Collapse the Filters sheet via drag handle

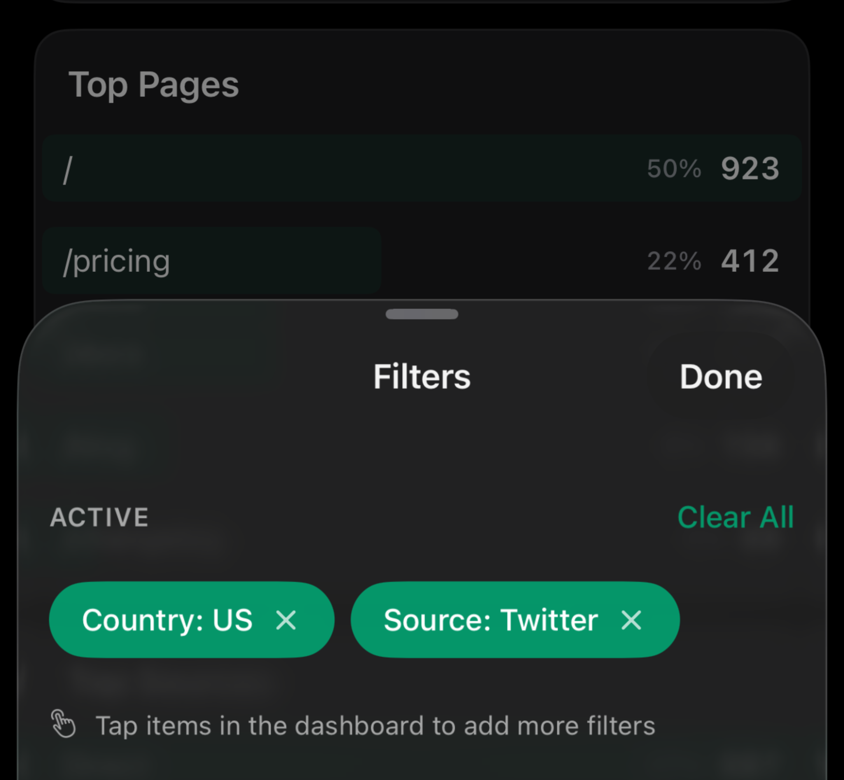(421, 314)
